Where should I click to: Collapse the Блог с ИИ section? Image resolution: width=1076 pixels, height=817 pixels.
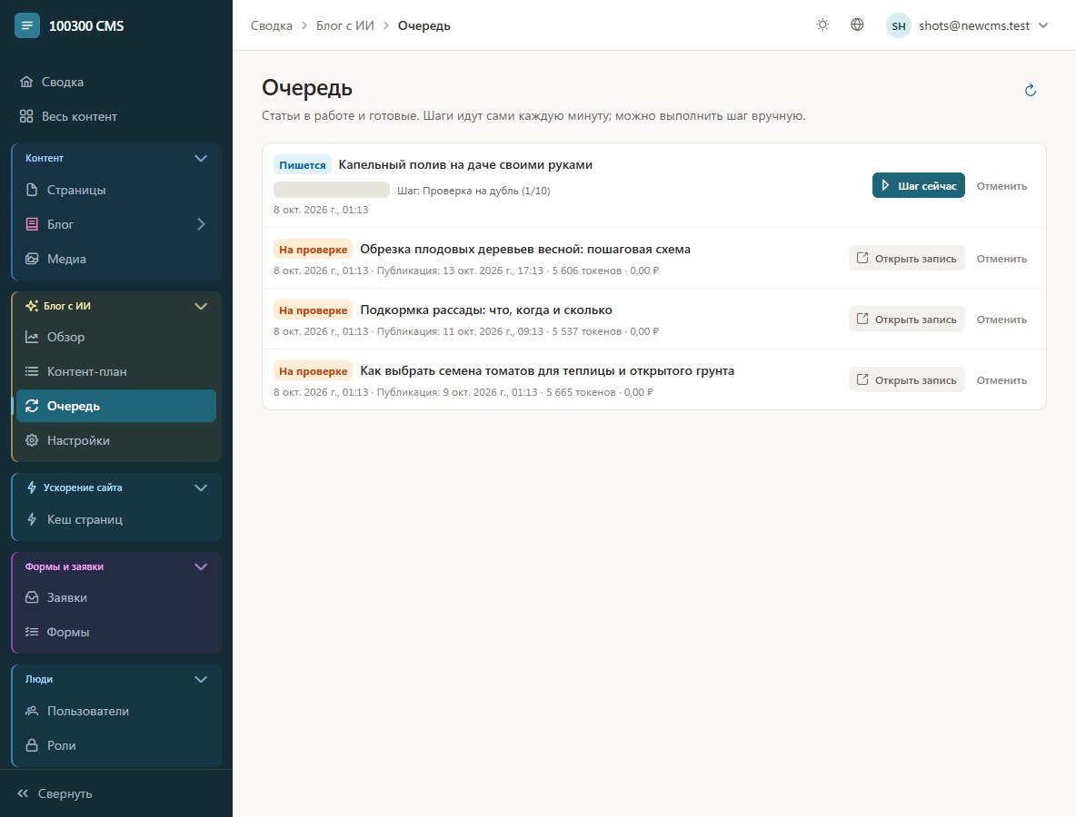[x=200, y=307]
